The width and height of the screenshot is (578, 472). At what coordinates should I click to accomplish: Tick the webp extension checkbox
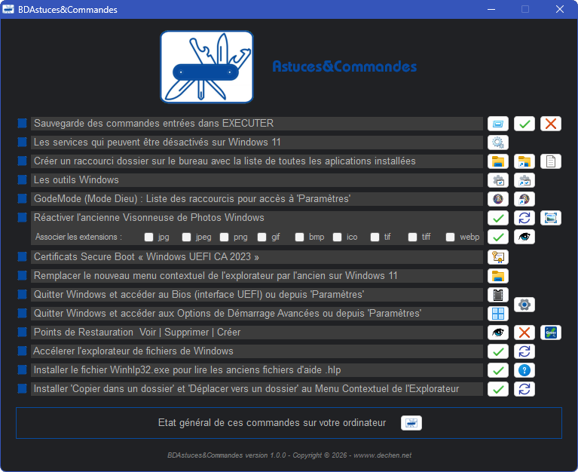pyautogui.click(x=450, y=237)
